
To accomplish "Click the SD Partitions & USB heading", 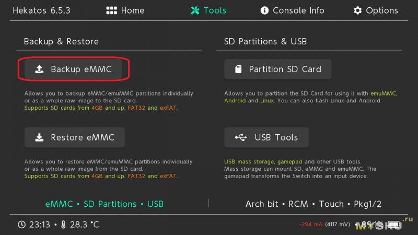I will [x=265, y=41].
